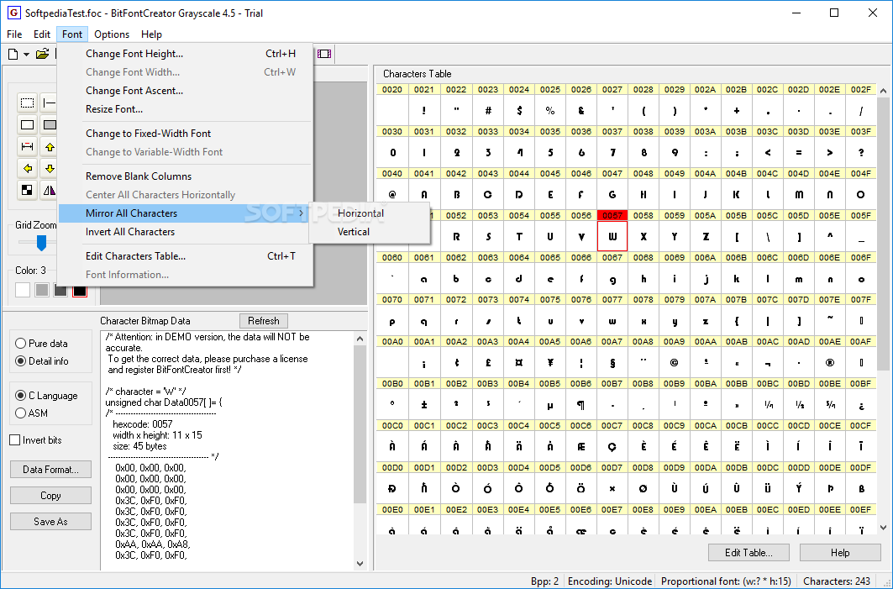893x589 pixels.
Task: Click 'Encoding: Unicode' in the status bar
Action: 609,581
